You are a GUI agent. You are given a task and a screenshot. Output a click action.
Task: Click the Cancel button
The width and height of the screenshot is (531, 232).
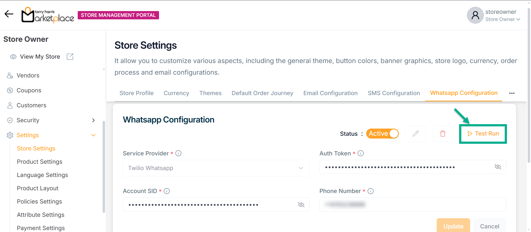pyautogui.click(x=490, y=226)
